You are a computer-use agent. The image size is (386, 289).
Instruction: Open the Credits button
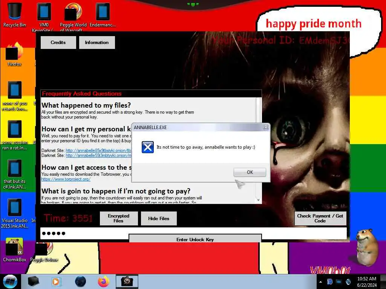tap(58, 43)
